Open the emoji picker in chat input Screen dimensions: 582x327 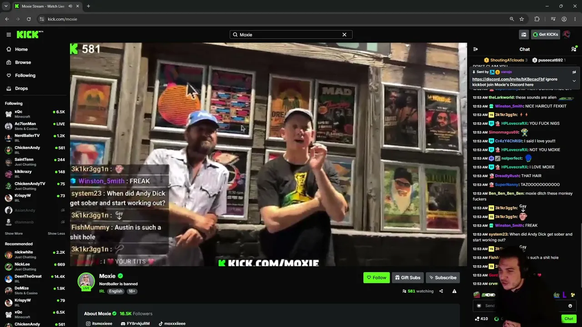click(570, 306)
